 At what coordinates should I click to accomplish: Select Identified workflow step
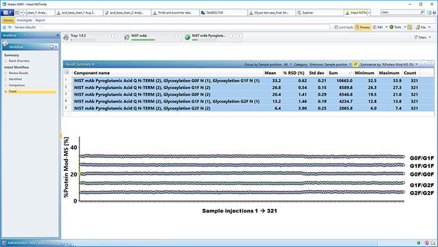[15, 79]
